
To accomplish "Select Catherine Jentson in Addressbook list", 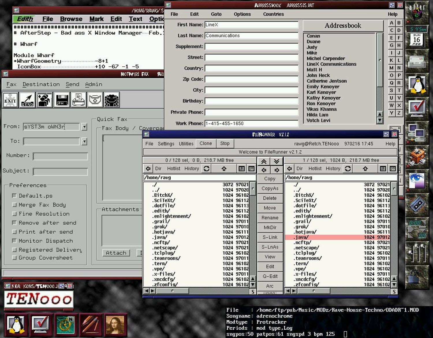I will pos(326,81).
